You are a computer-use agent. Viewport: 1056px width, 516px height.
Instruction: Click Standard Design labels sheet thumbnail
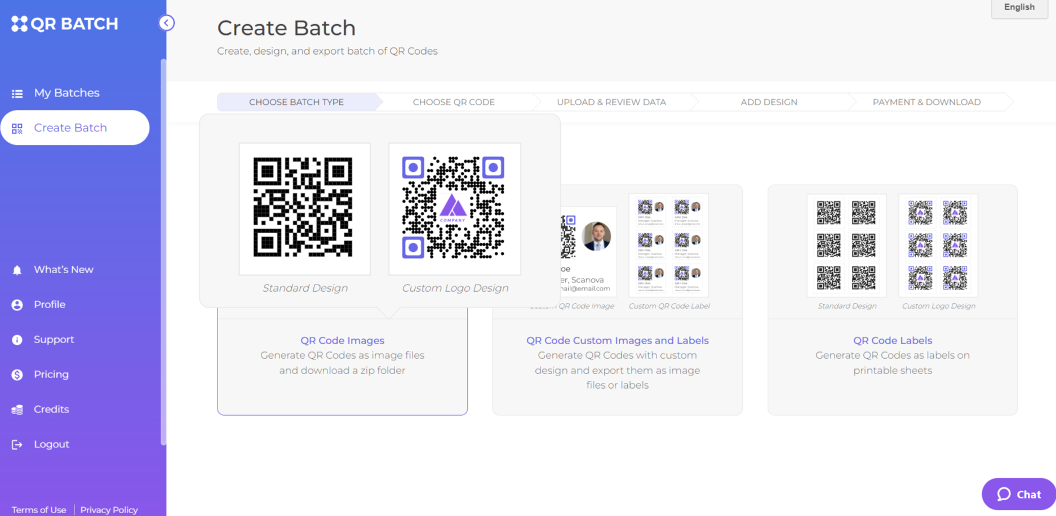[x=846, y=246]
